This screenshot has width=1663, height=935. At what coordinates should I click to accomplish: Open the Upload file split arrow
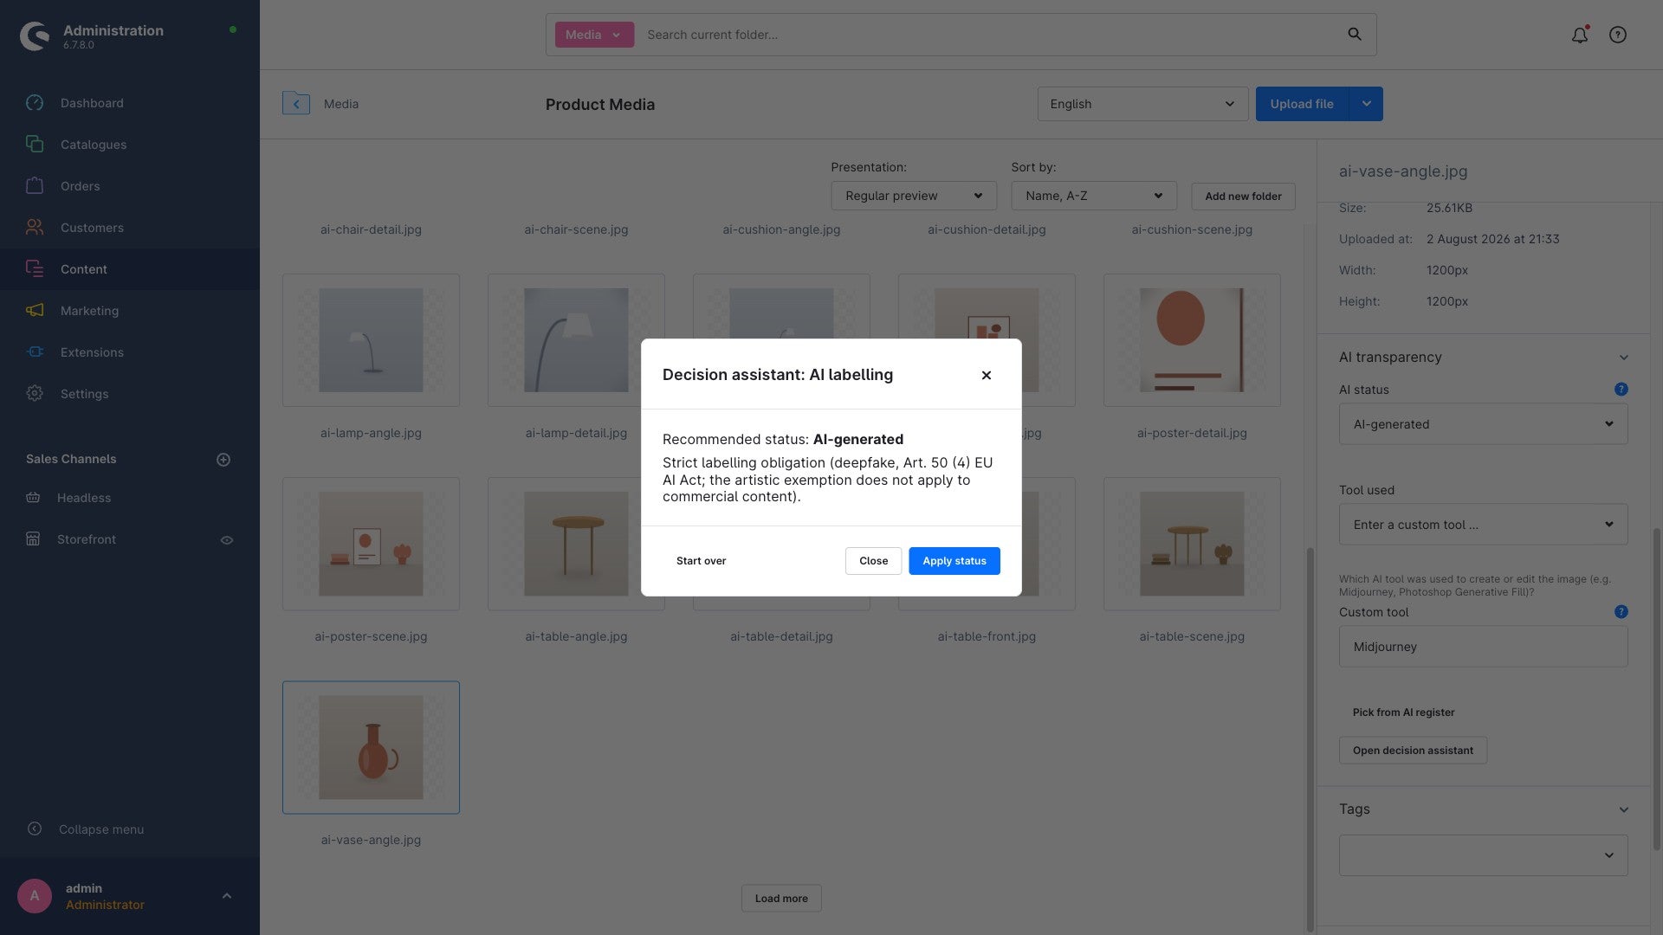point(1366,104)
